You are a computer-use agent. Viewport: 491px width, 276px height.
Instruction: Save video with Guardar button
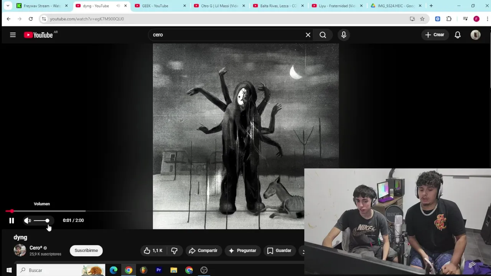click(279, 251)
